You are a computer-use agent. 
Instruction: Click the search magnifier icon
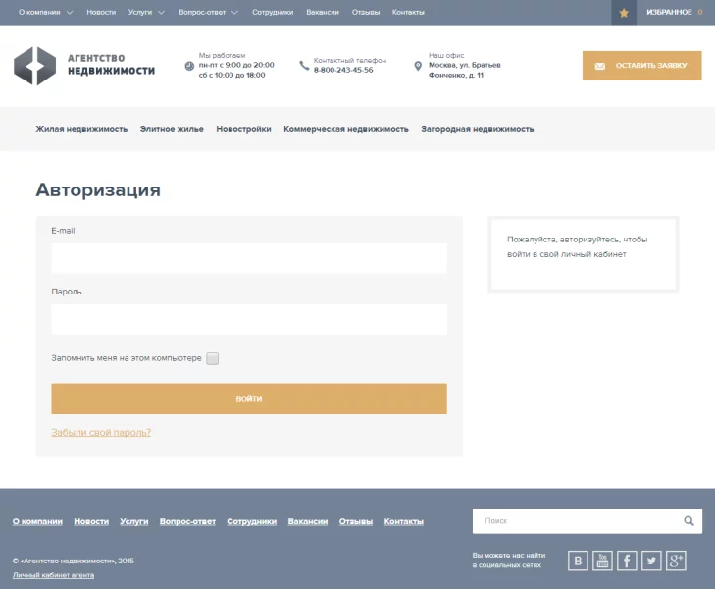(689, 521)
